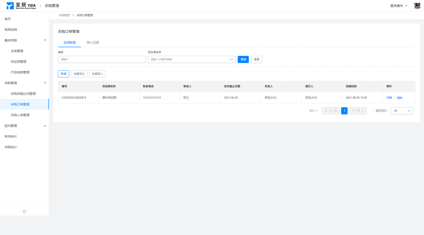Viewport: 424px width, 235px height.
Task: Click the phone number 131313131313
Action: [152, 98]
